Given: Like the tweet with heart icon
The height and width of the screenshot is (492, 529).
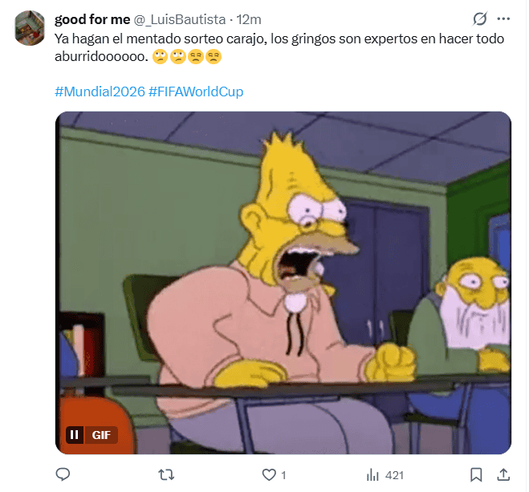Looking at the screenshot, I should pyautogui.click(x=269, y=475).
